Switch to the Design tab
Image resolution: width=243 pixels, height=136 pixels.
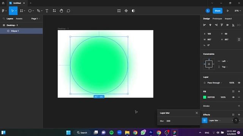[207, 19]
